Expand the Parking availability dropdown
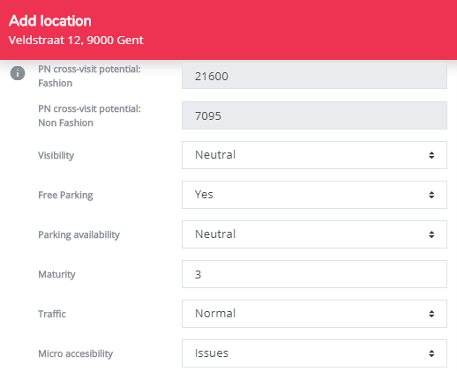Image resolution: width=457 pixels, height=371 pixels. (314, 234)
